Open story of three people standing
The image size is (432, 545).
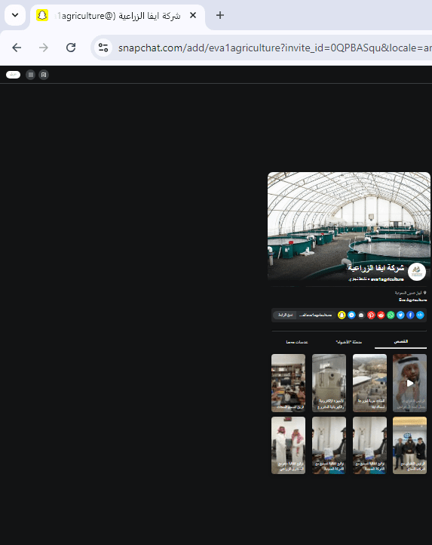pos(410,445)
